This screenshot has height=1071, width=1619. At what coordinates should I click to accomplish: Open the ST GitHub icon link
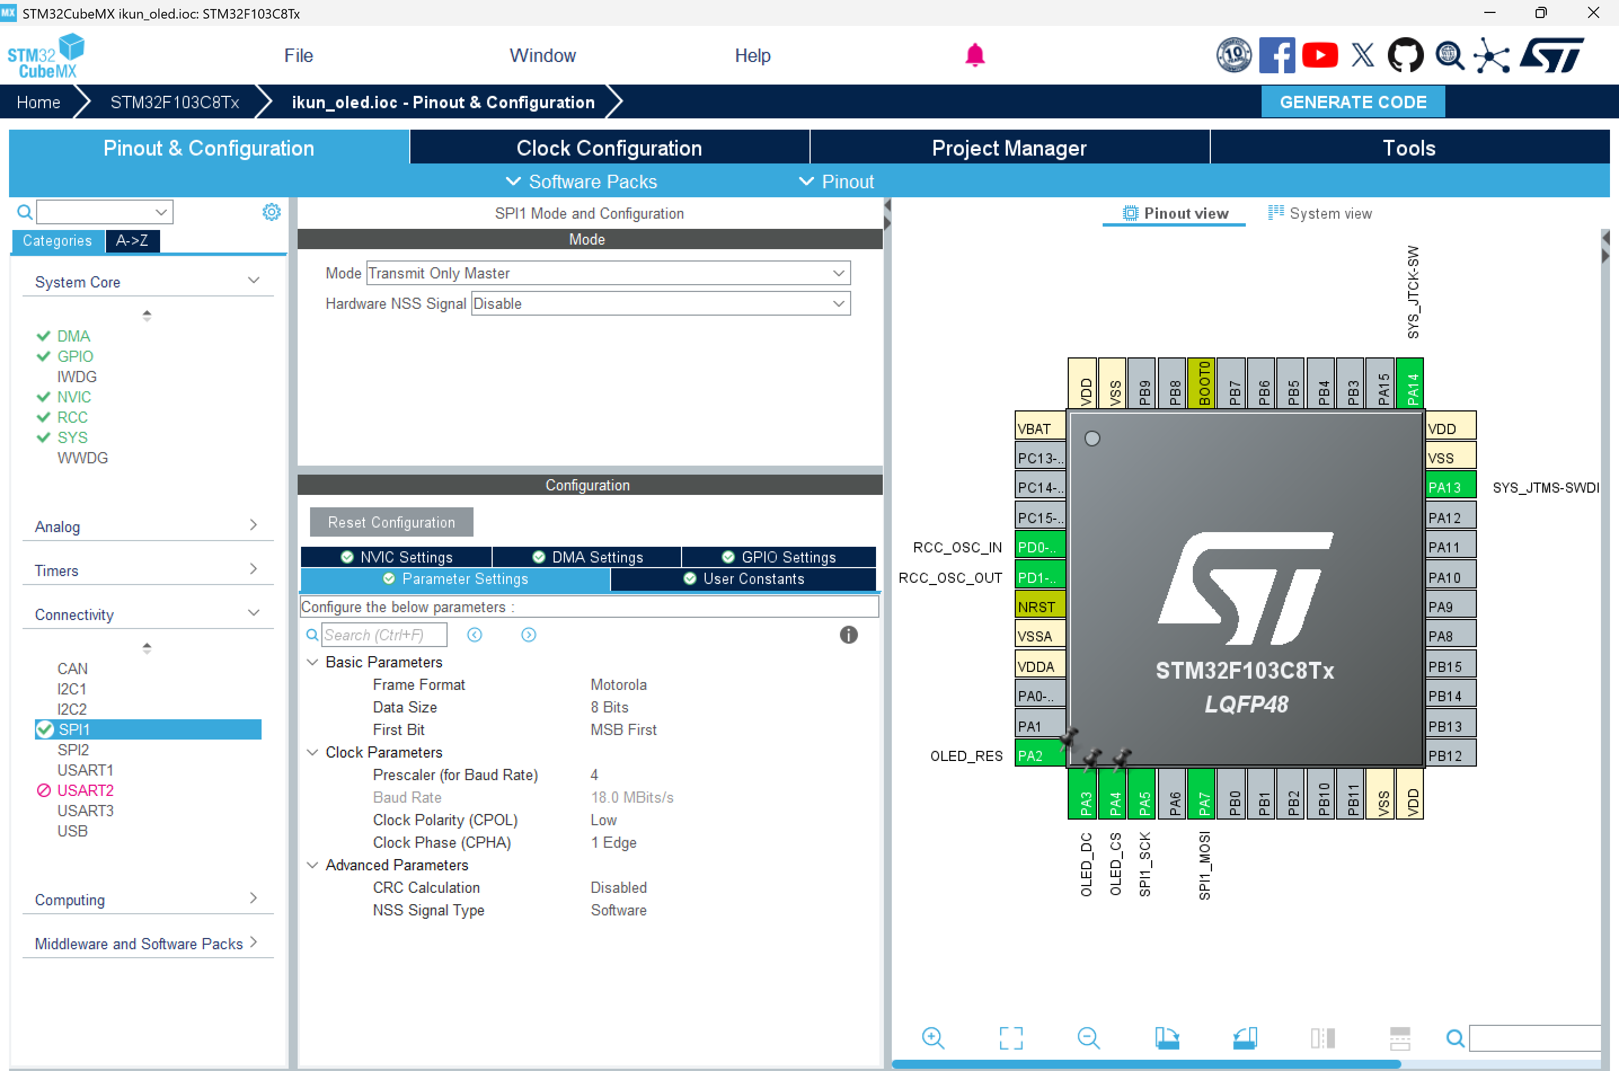pyautogui.click(x=1405, y=55)
